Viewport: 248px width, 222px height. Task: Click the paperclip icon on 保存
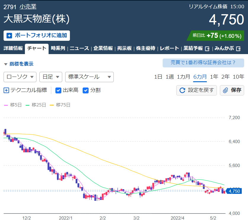[x=225, y=90]
